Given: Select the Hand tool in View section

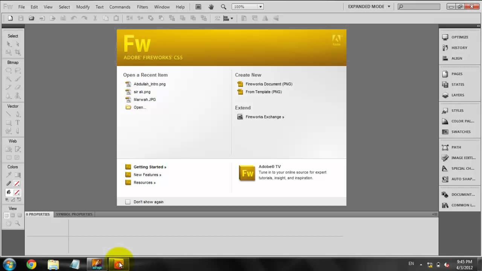Looking at the screenshot, I should (9, 223).
